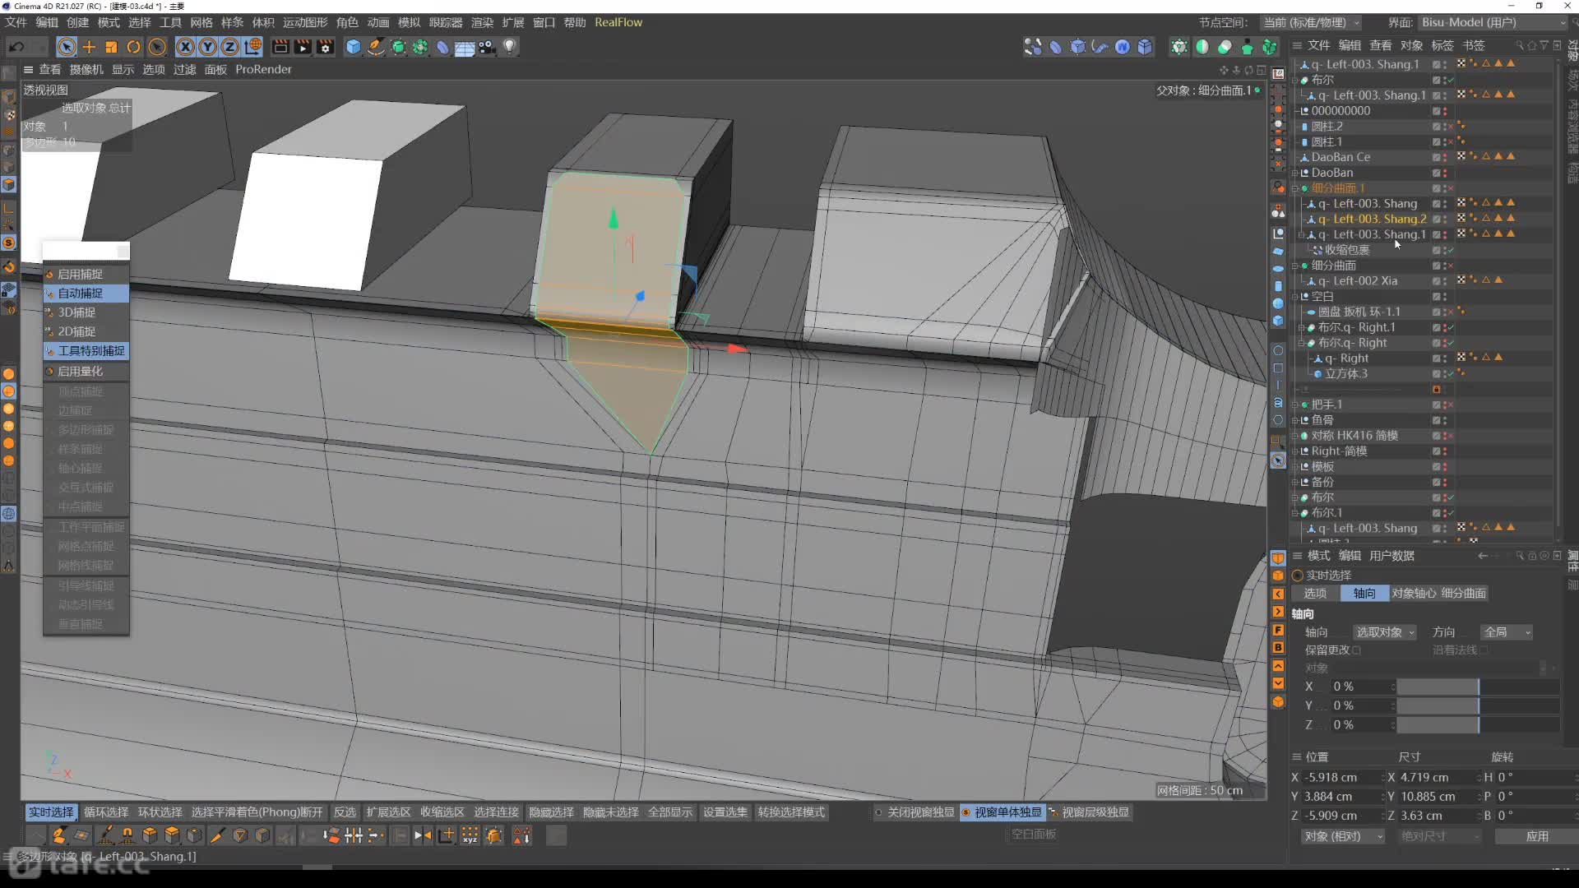Expand 布尔.q- Right.1 tree node
The height and width of the screenshot is (888, 1579).
tap(1301, 327)
